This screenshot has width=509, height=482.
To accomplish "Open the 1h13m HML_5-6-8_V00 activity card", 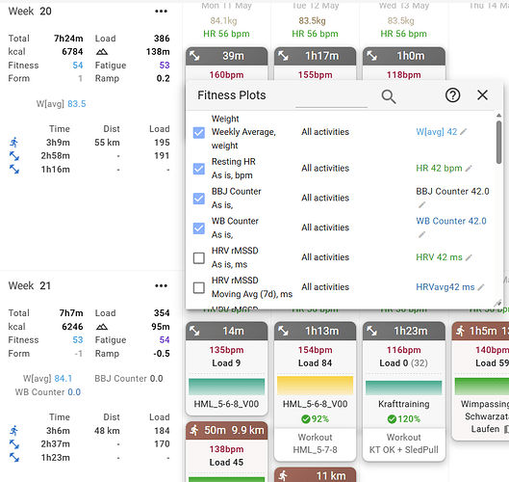I will pyautogui.click(x=315, y=374).
